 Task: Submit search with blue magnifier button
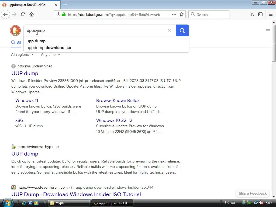(x=182, y=30)
